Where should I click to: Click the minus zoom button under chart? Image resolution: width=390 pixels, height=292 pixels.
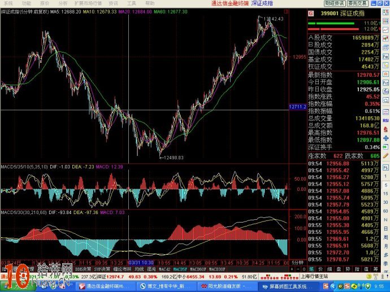[x=298, y=269]
